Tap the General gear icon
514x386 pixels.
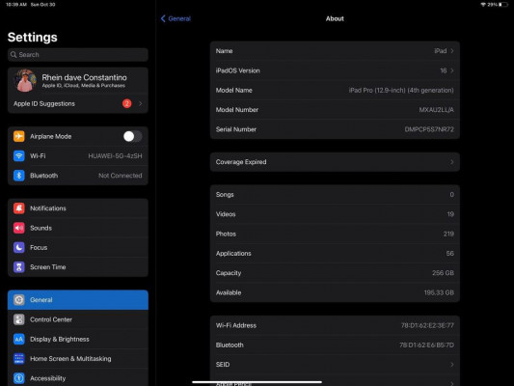click(18, 300)
